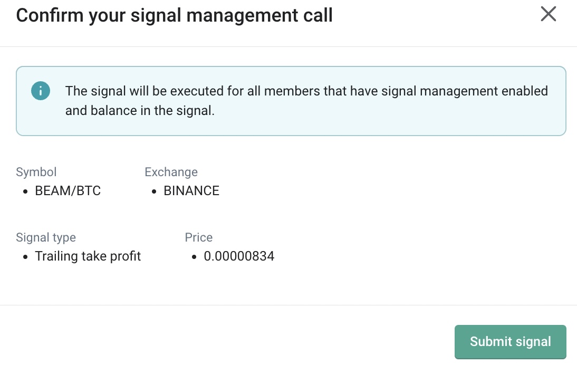Click the divider line below the dialog title
Image resolution: width=577 pixels, height=365 pixels.
click(x=288, y=46)
